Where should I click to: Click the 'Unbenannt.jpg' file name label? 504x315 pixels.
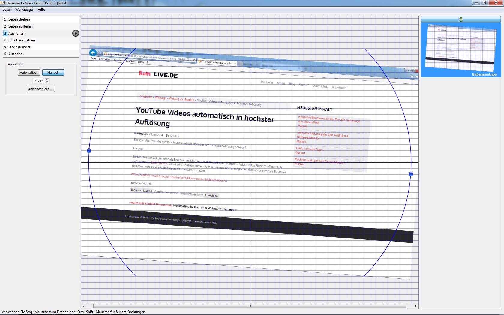tap(484, 74)
